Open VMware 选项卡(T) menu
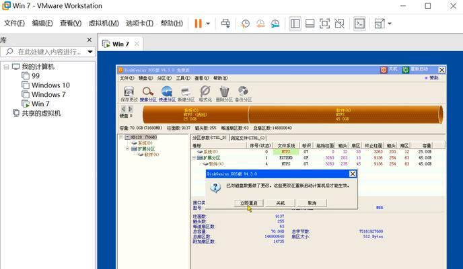Image resolution: width=463 pixels, height=269 pixels. 140,24
